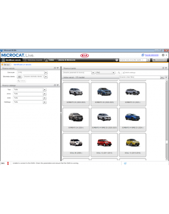This screenshot has width=169, height=214.
Task: Select the blue SORENTO 20 (2020-2023) card
Action: click(x=104, y=94)
